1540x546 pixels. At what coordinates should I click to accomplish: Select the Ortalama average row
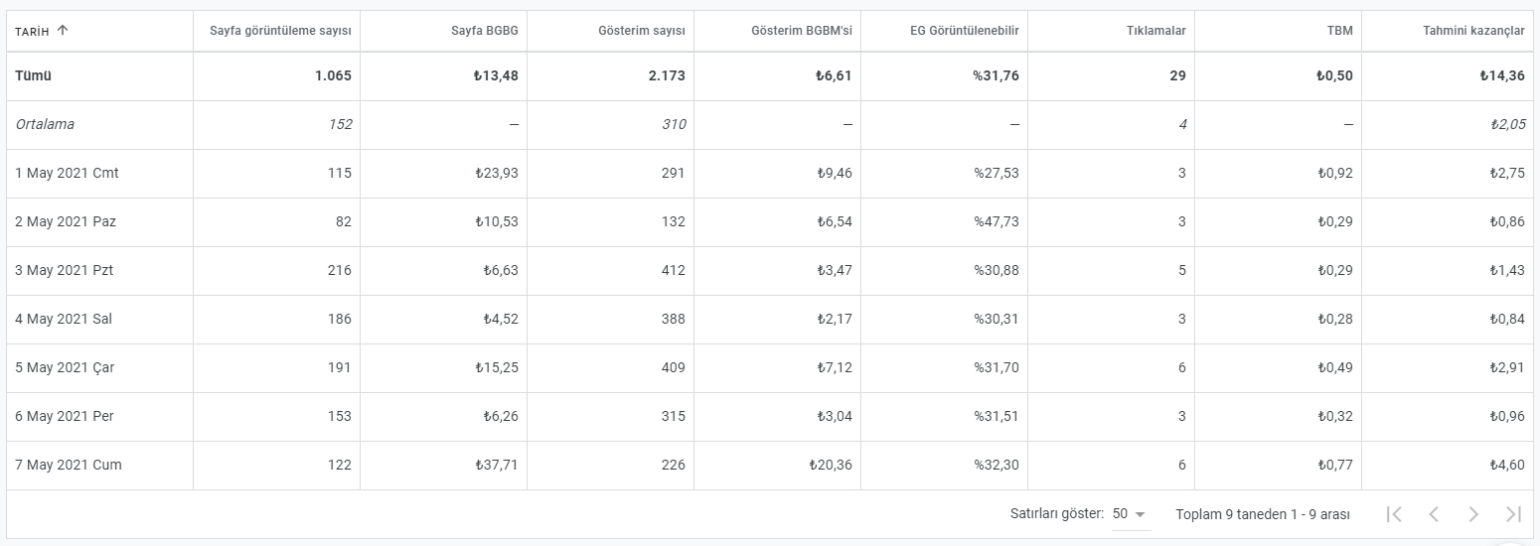point(770,124)
